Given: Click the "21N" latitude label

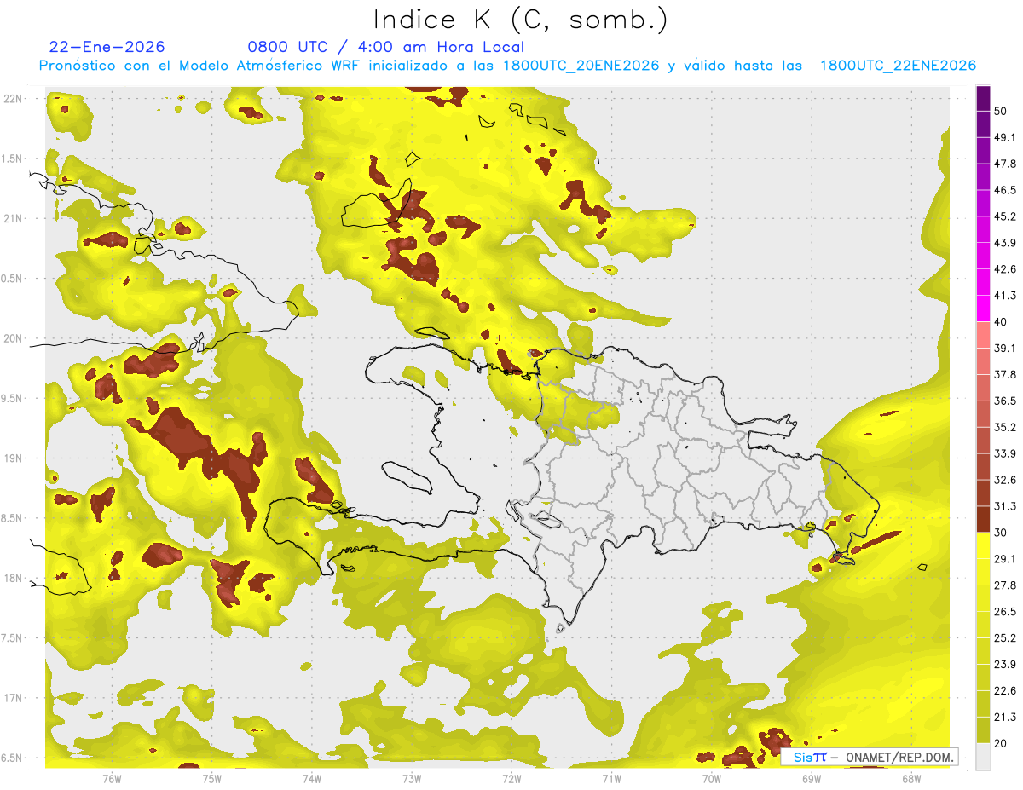Looking at the screenshot, I should [x=14, y=218].
